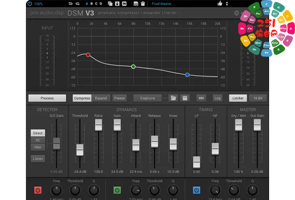Toggle the red band power button

click(x=38, y=190)
